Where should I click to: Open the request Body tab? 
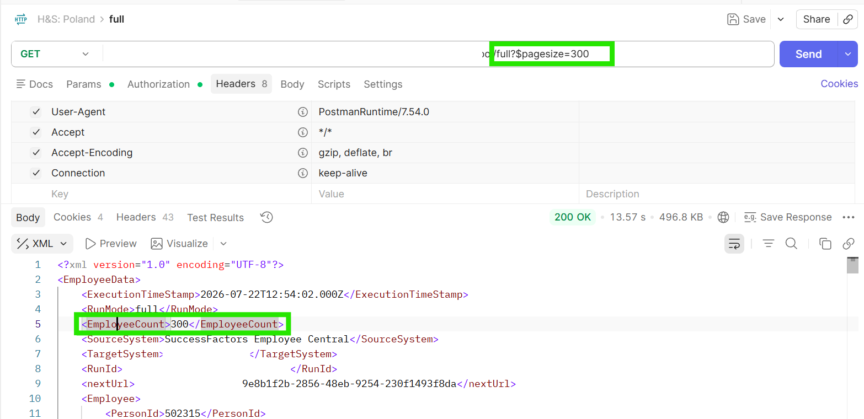point(292,84)
